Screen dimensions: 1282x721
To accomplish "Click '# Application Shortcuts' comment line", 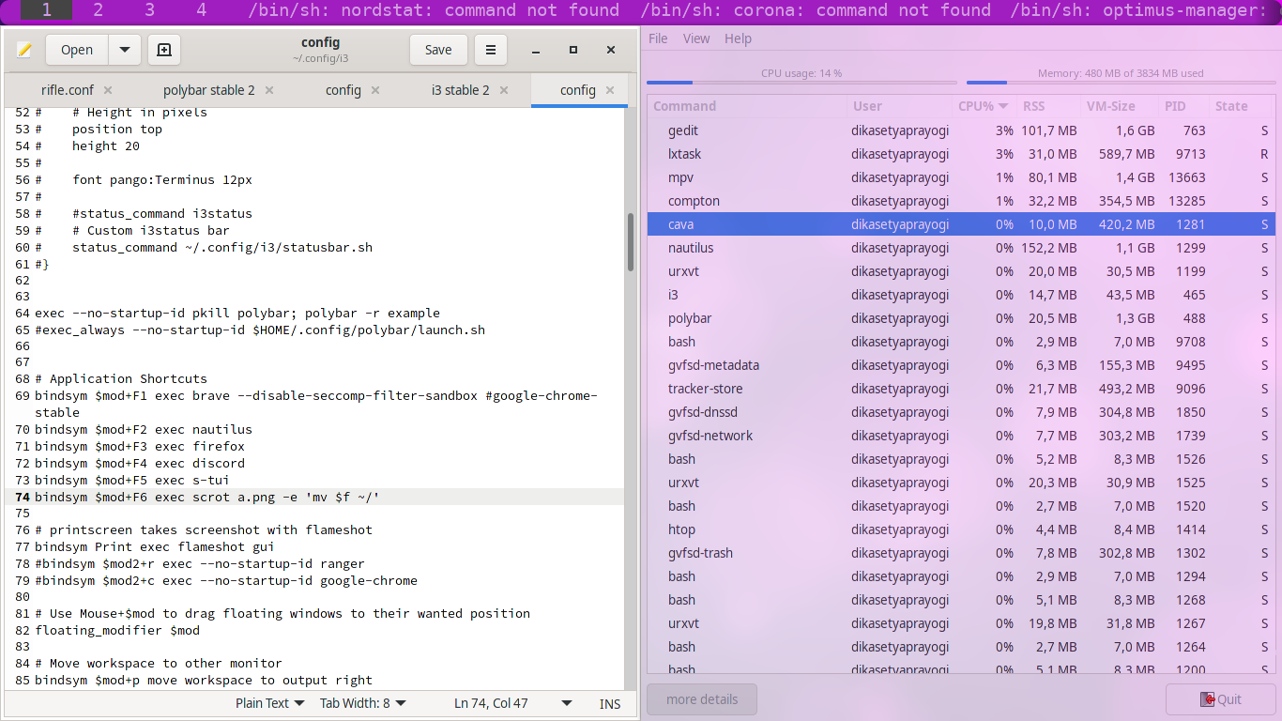I will coord(121,378).
